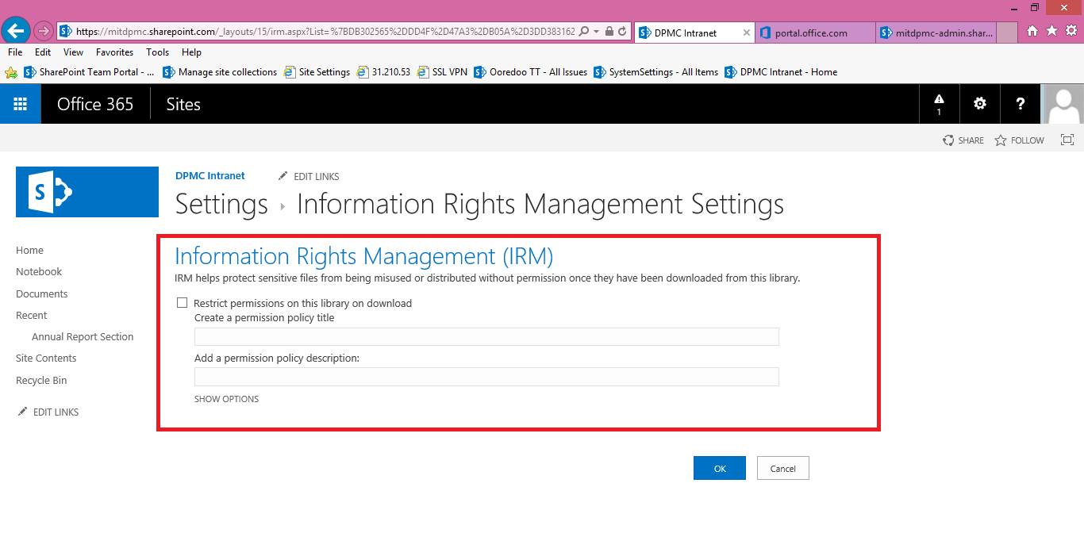
Task: Expand SHOW OPTIONS for IRM settings
Action: (x=226, y=398)
